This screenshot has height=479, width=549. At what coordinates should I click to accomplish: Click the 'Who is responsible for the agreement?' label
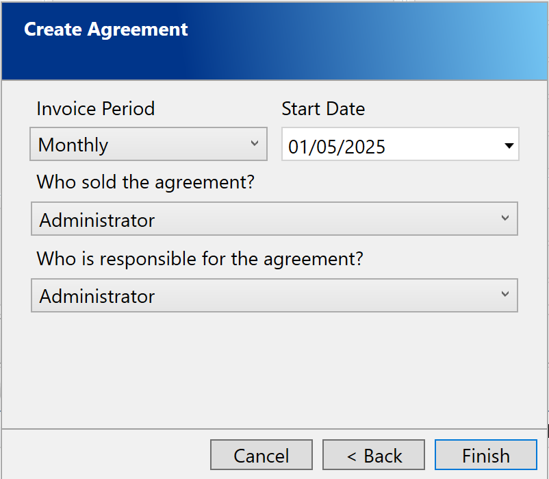click(x=199, y=259)
